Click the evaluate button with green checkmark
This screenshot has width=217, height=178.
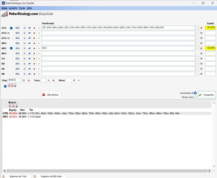pos(207,95)
